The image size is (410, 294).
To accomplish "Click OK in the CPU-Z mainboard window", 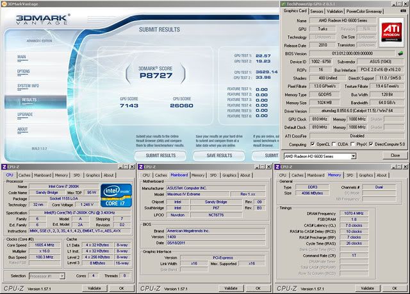I will (258, 288).
